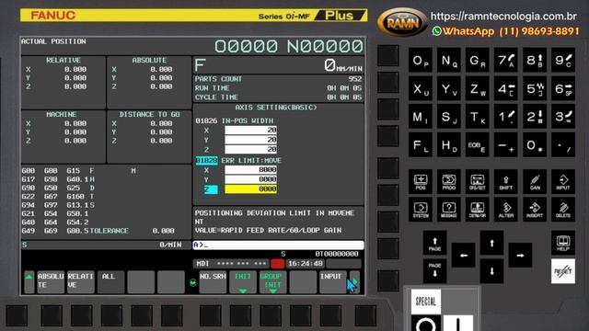Click the CAN cancel key
The width and height of the screenshot is (589, 331).
coord(535,182)
